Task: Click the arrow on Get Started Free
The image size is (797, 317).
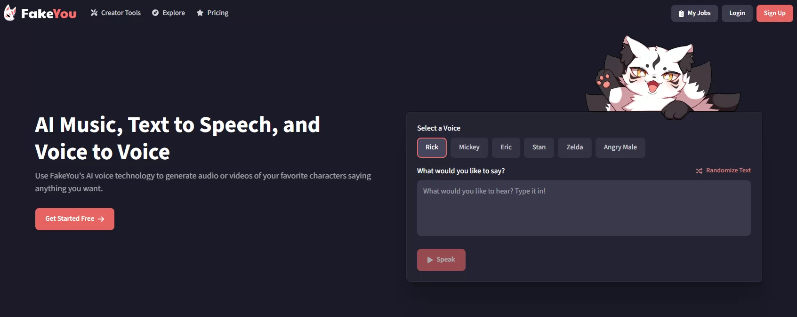Action: tap(101, 219)
